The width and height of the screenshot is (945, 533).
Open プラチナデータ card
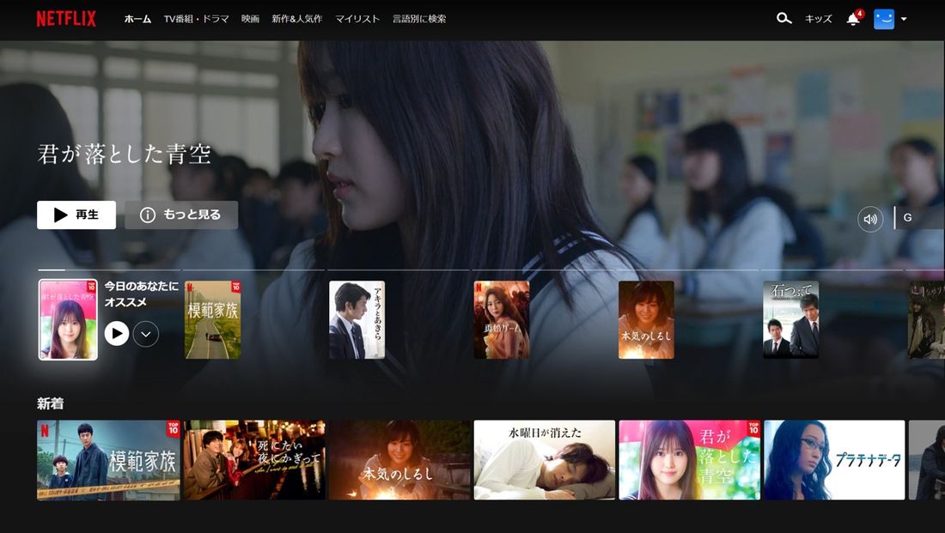(834, 460)
